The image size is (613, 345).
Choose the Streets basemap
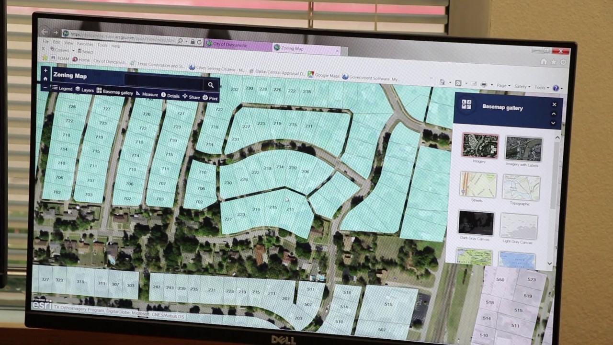point(478,185)
